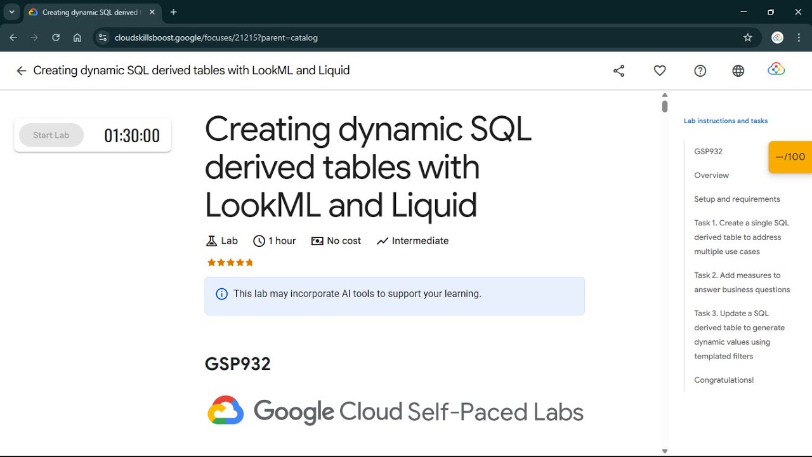812x457 pixels.
Task: Click the page scrollbar thumb
Action: coord(665,106)
